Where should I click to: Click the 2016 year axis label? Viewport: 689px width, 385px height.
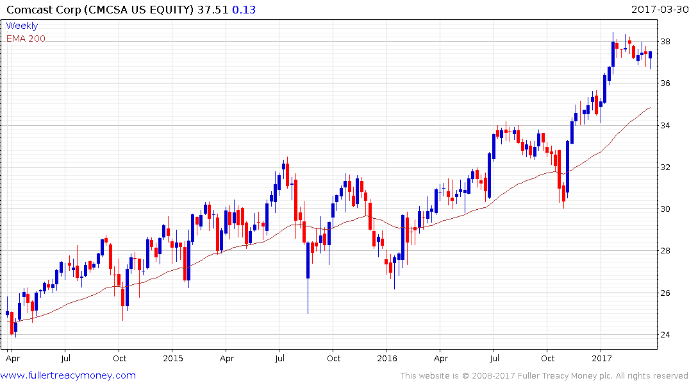click(387, 358)
